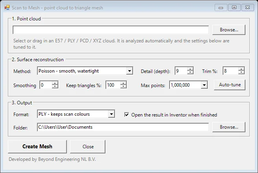The image size is (258, 173).
Task: Decrease the Trim % value
Action: point(241,73)
